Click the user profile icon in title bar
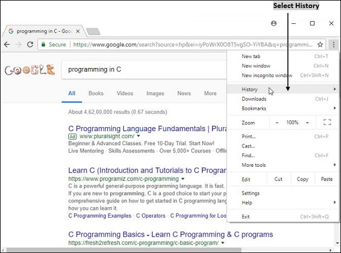The image size is (341, 253). (x=274, y=23)
